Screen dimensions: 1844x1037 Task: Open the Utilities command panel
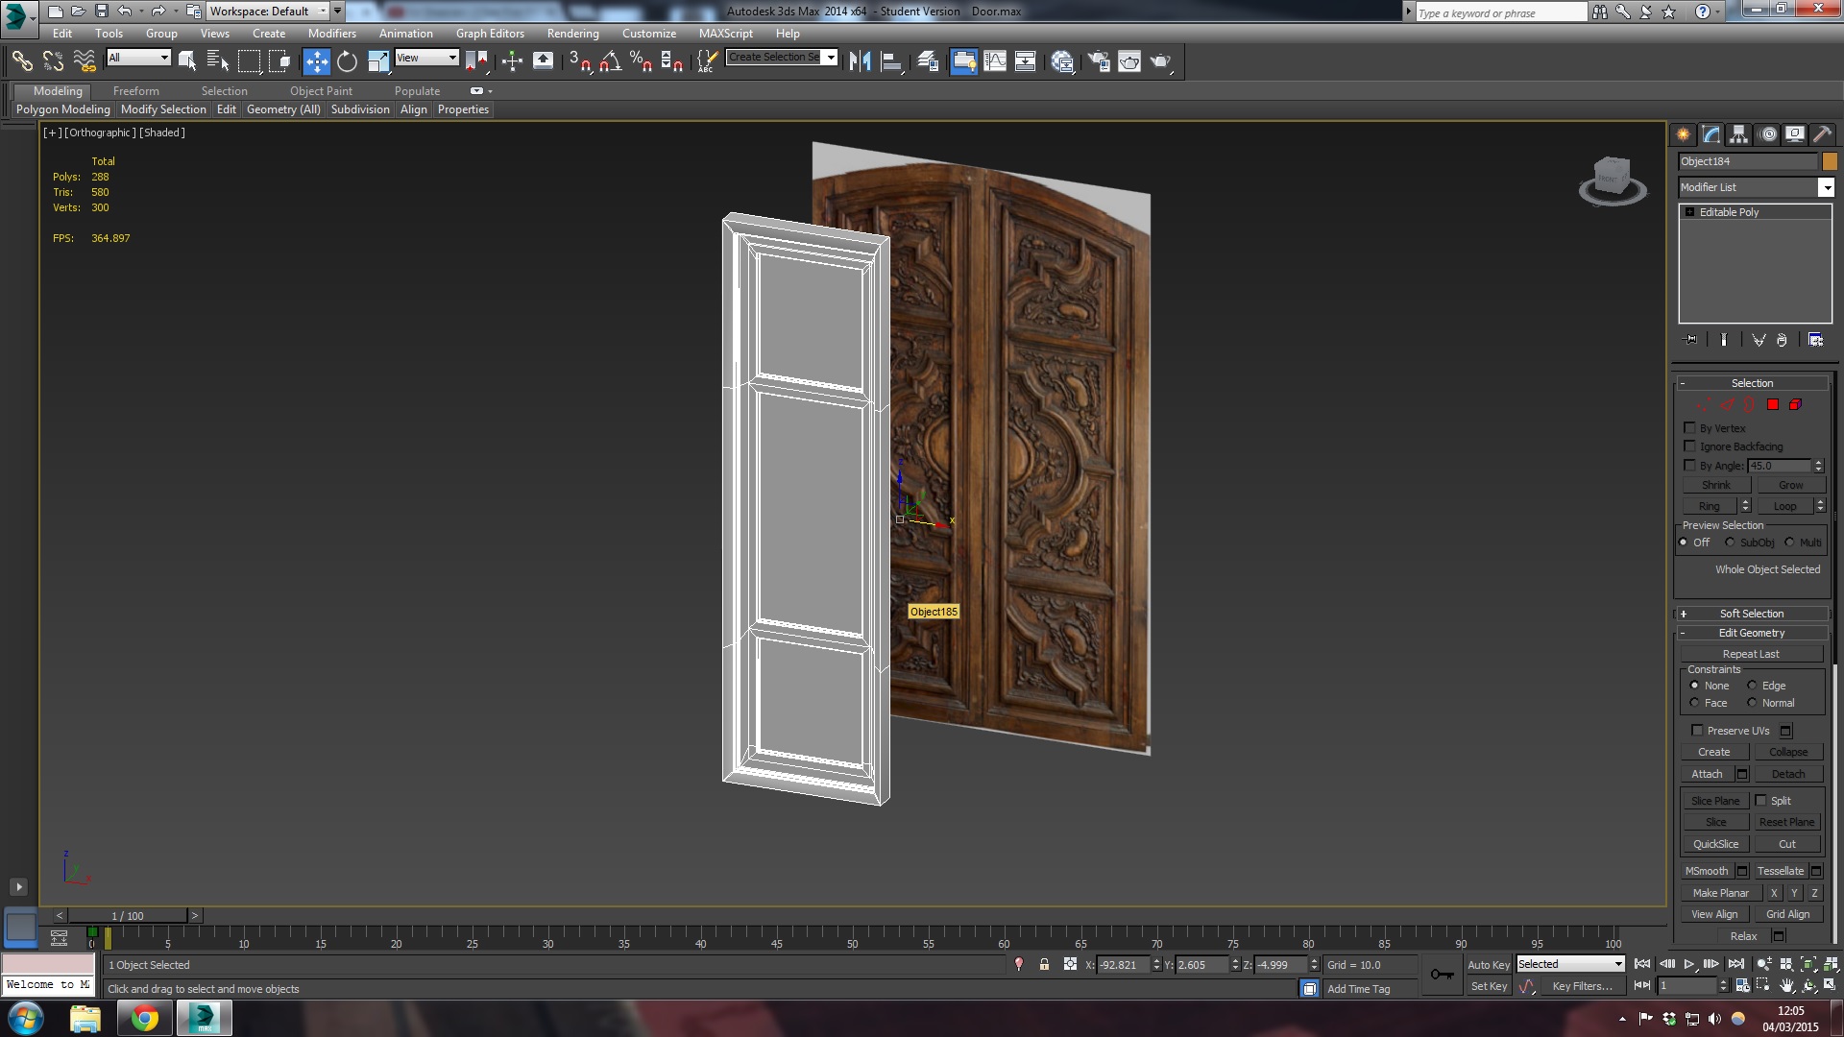[1822, 134]
